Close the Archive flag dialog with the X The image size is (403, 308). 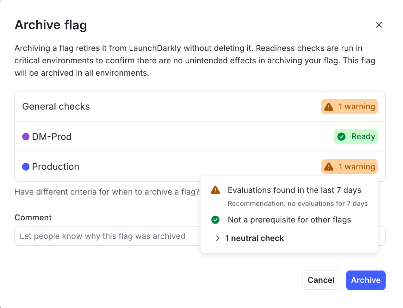pos(379,25)
